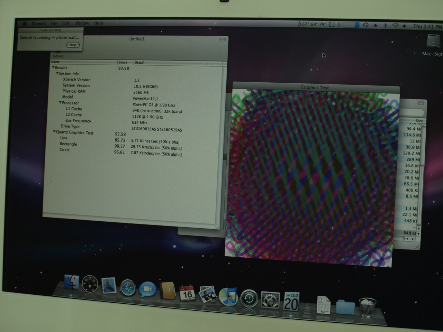Open the Trash from the Dock

368,307
